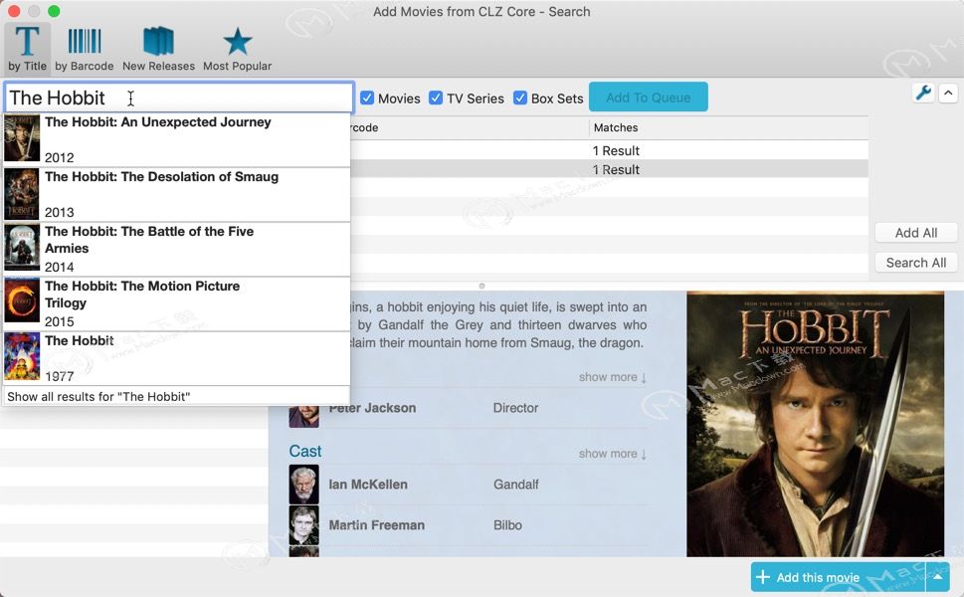Toggle the TV Series checkbox
This screenshot has height=597, width=964.
tap(436, 98)
